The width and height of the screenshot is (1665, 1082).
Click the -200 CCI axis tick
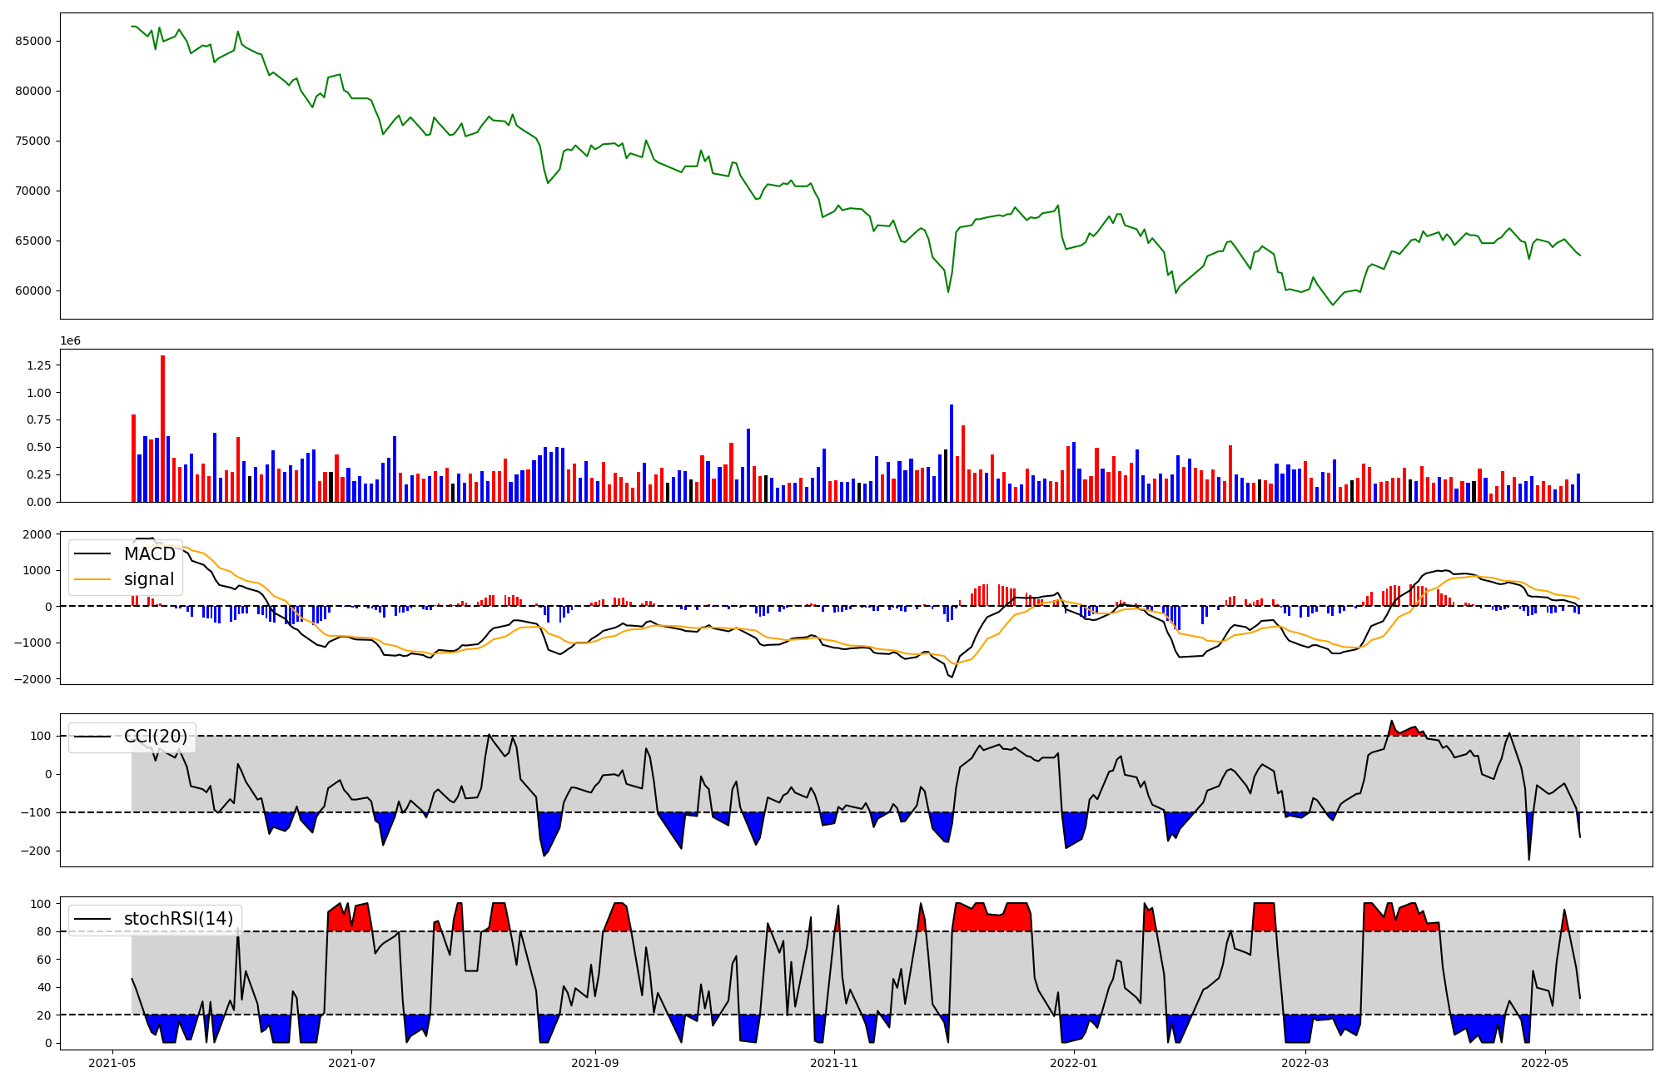tap(37, 851)
